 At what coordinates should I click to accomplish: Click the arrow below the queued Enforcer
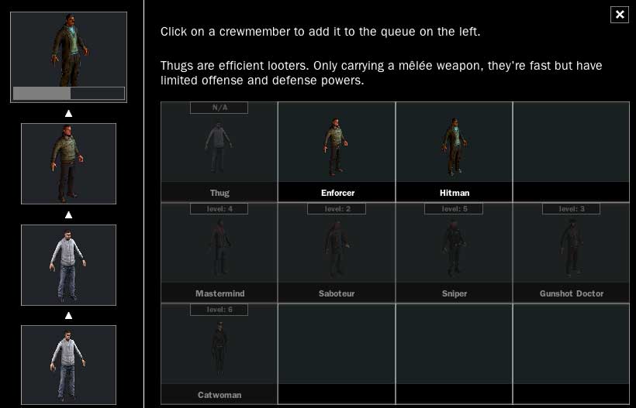pyautogui.click(x=68, y=214)
